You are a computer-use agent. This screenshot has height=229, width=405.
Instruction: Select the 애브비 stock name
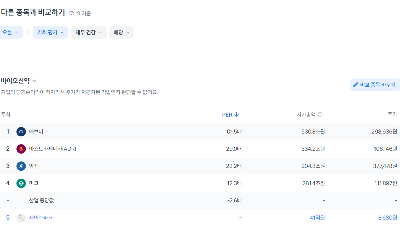(x=36, y=131)
